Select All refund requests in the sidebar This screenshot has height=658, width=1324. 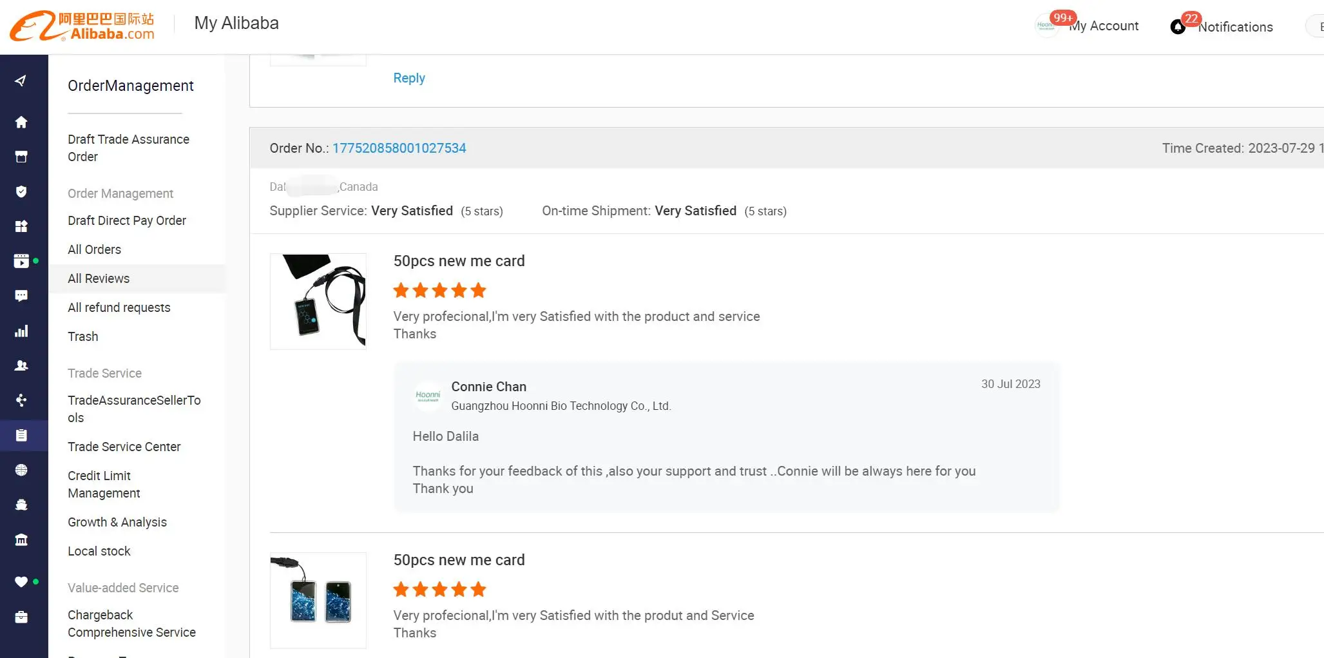tap(119, 307)
